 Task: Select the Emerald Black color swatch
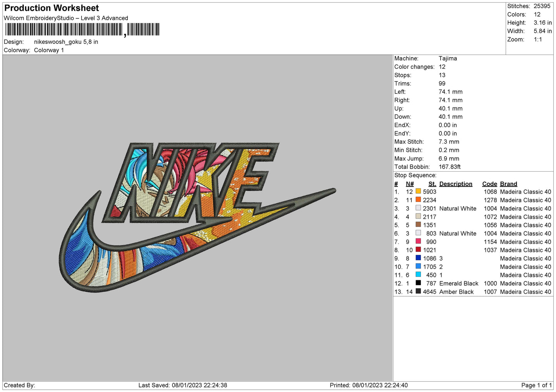click(x=418, y=283)
